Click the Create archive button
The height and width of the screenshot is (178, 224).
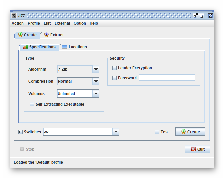click(x=190, y=132)
